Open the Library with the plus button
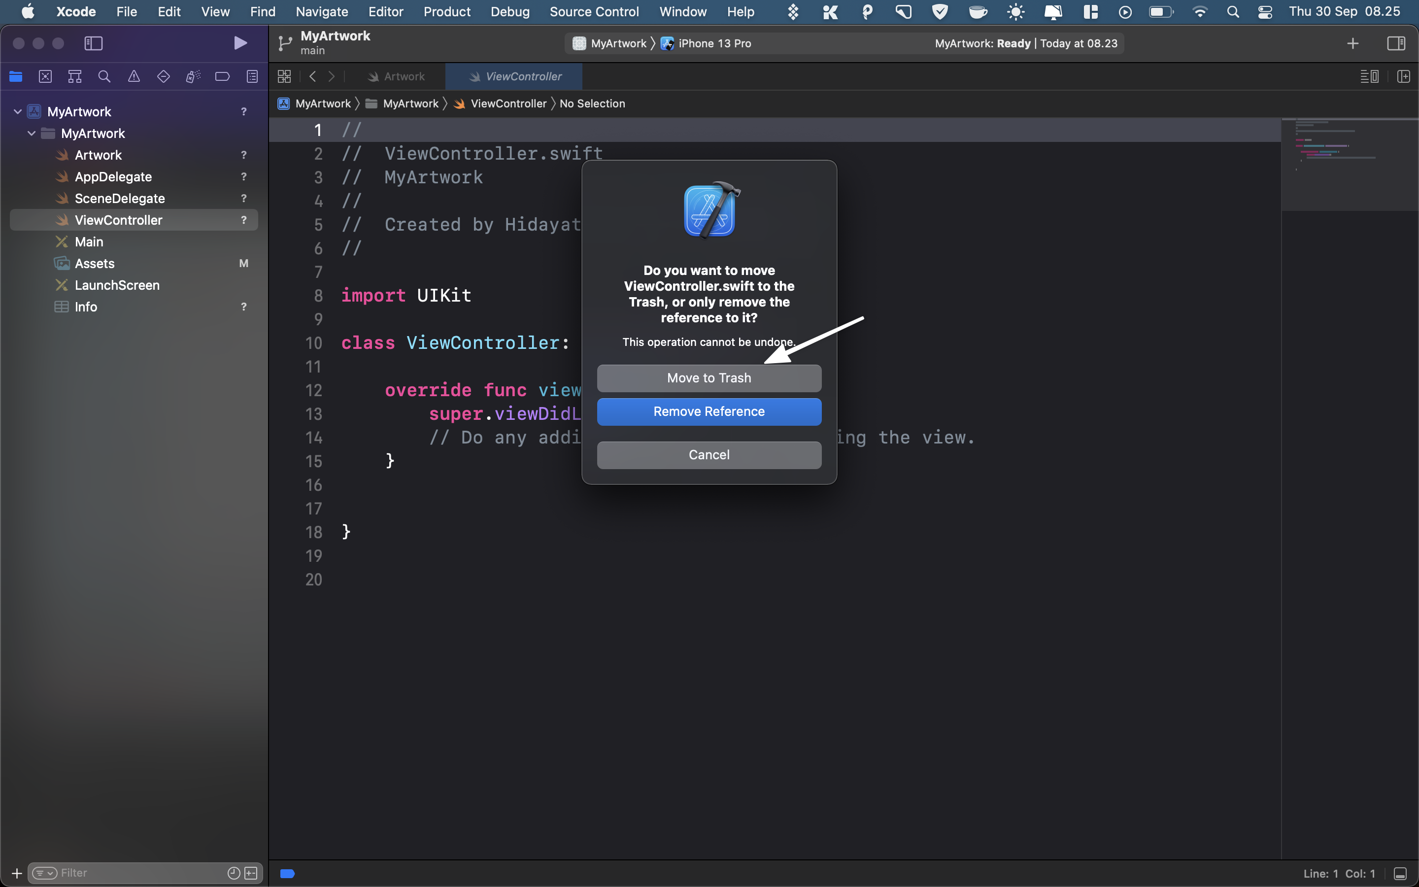1419x887 pixels. tap(1353, 43)
